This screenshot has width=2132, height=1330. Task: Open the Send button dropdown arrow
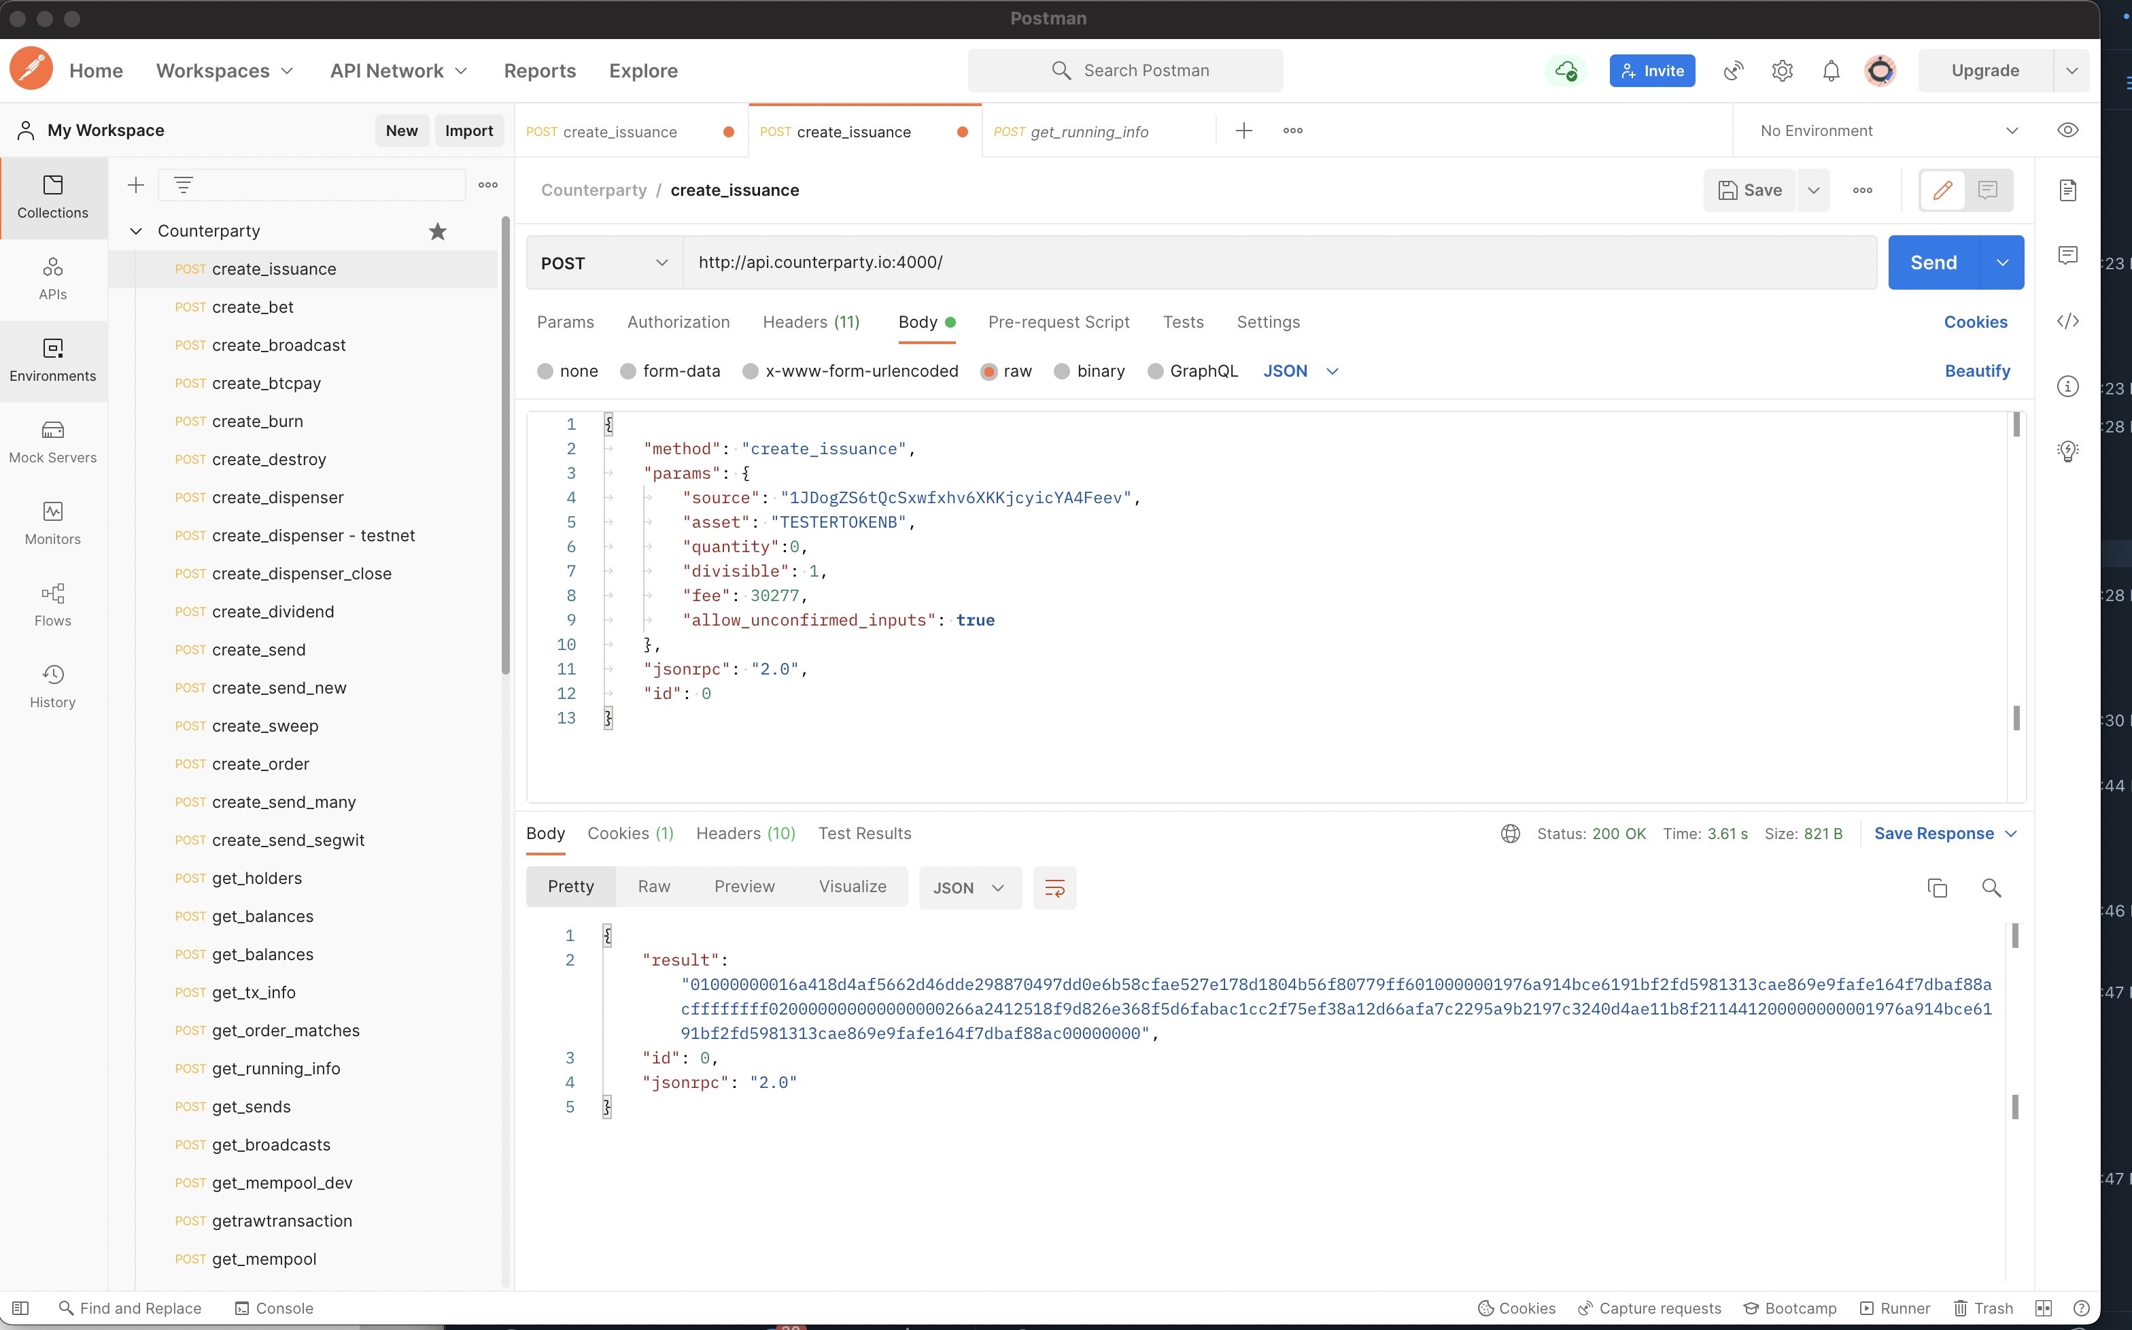tap(2003, 263)
